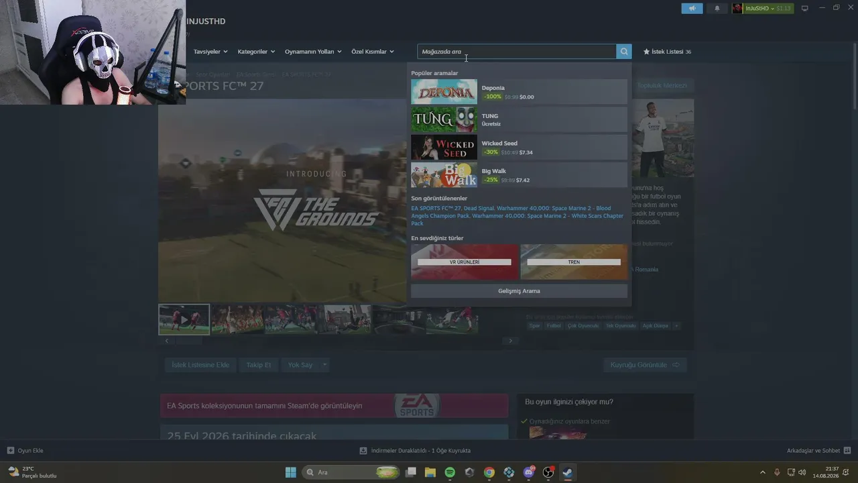Open the VR ÜRÜNLERİ genre tile

[x=465, y=262]
